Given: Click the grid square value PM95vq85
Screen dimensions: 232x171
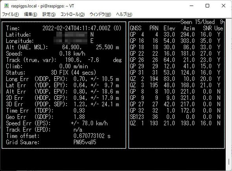Looking at the screenshot, I should pos(85,142).
